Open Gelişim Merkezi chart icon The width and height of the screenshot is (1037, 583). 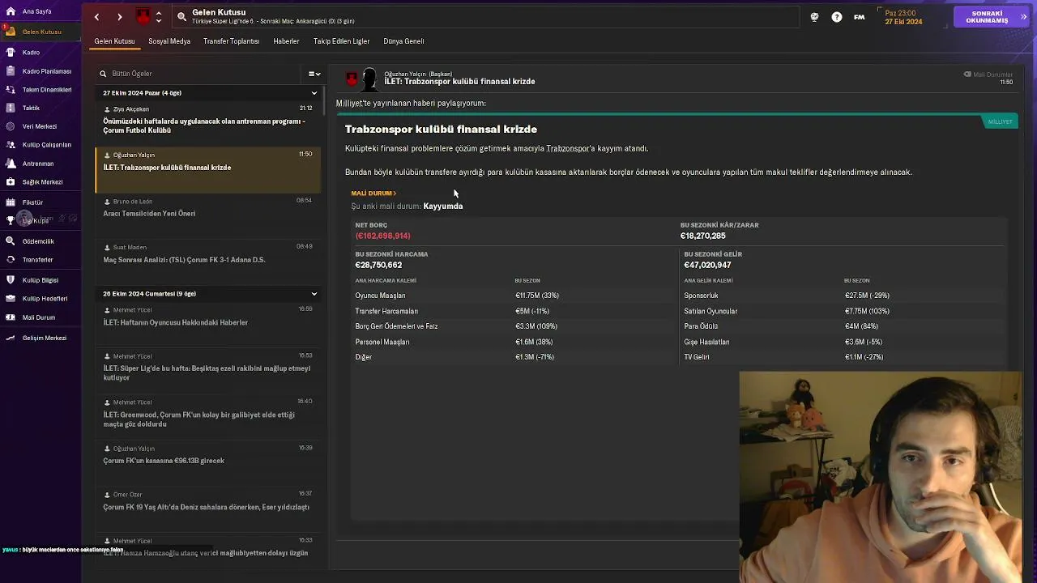11,338
